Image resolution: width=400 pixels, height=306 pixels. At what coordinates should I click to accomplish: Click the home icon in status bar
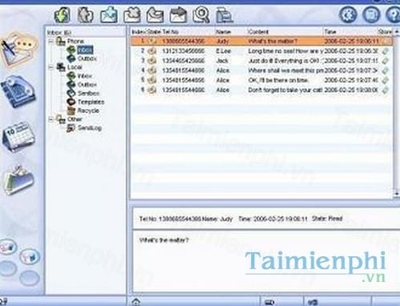tap(136, 302)
